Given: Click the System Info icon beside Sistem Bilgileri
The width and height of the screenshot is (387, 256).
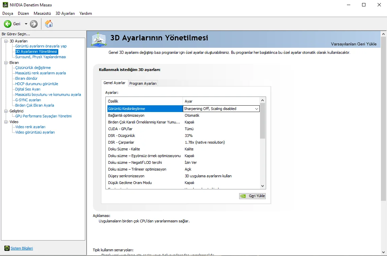Looking at the screenshot, I should click(x=7, y=248).
